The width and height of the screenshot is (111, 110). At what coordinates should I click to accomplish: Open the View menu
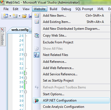point(26,9)
